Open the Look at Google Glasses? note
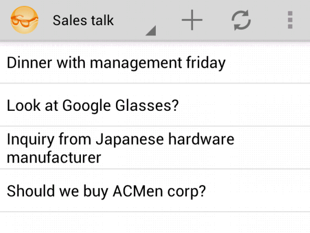The image size is (310, 233). pyautogui.click(x=155, y=105)
